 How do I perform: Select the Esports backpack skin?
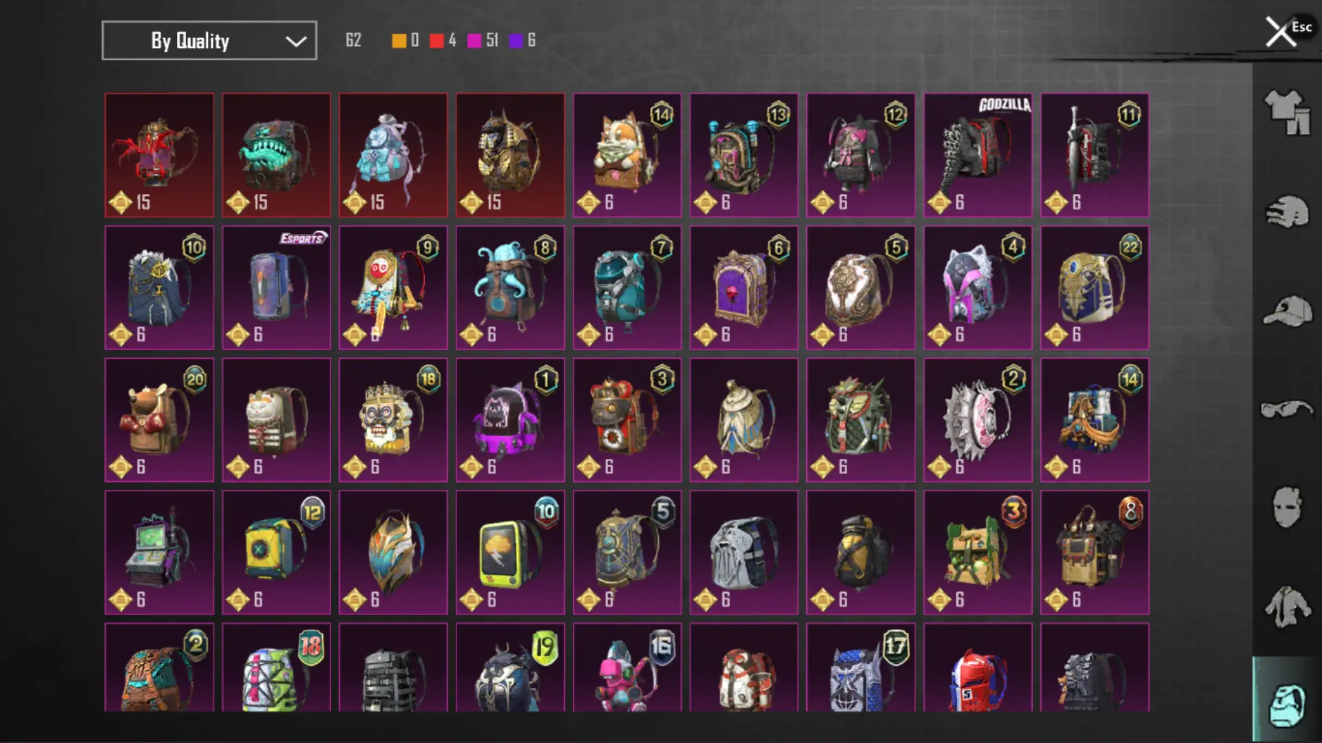click(x=276, y=288)
